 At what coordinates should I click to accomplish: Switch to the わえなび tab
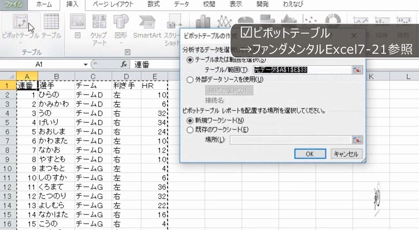[293, 4]
